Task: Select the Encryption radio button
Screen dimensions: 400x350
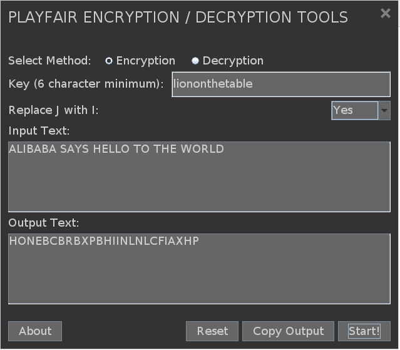Action: [109, 61]
